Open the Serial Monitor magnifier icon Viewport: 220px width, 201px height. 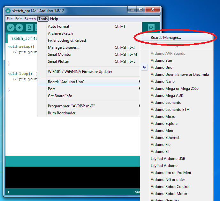tap(151, 27)
